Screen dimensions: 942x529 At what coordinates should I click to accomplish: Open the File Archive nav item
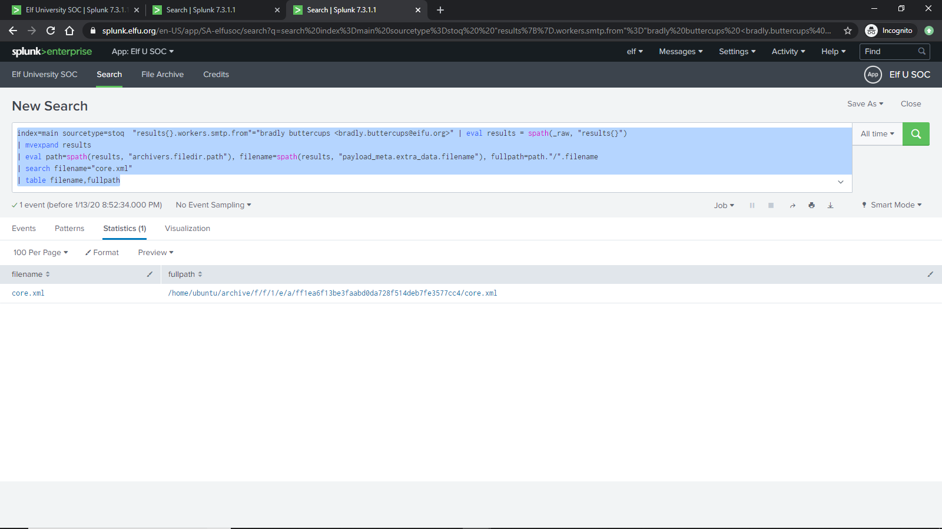pyautogui.click(x=162, y=75)
